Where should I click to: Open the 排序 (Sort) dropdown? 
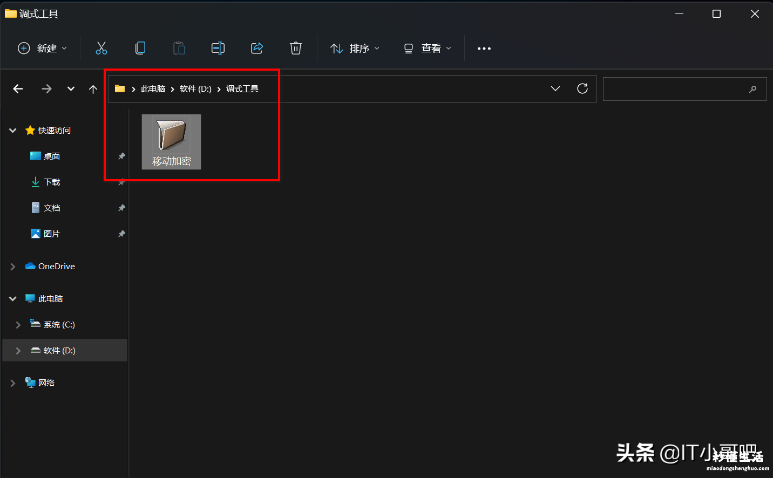click(355, 49)
